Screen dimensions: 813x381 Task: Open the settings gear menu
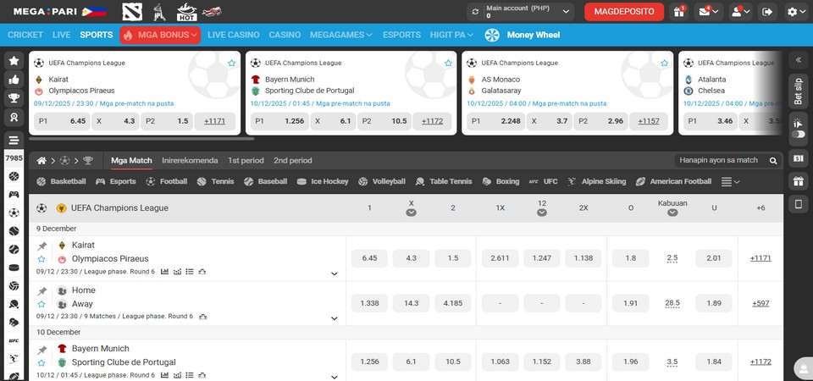point(797,11)
